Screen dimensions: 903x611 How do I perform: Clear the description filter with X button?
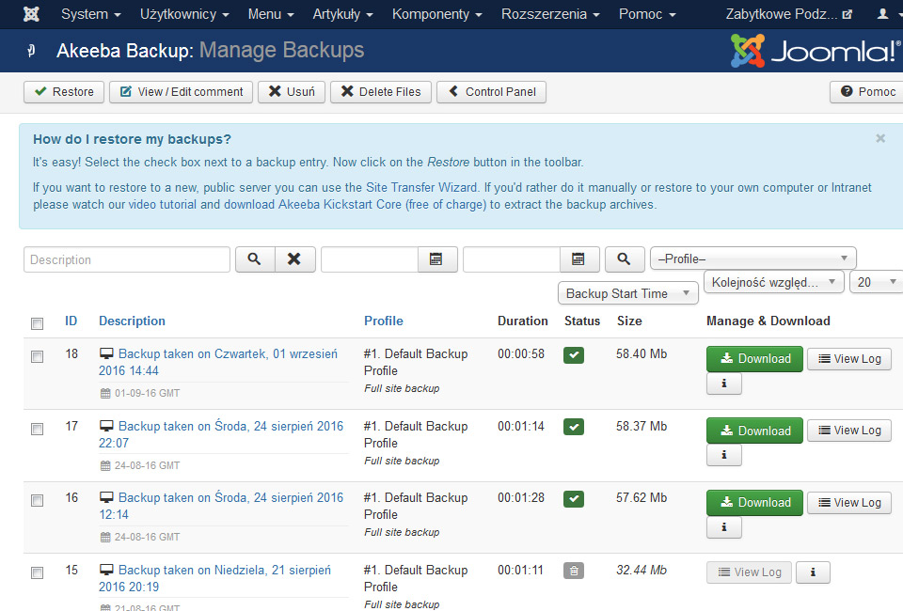point(294,259)
